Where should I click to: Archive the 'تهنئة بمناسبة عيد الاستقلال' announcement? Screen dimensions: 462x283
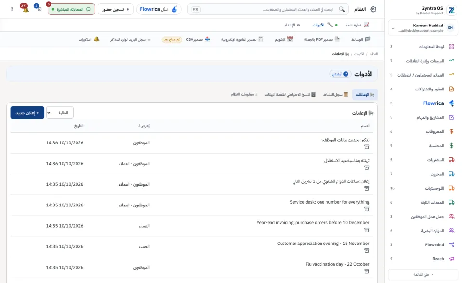pos(367,167)
